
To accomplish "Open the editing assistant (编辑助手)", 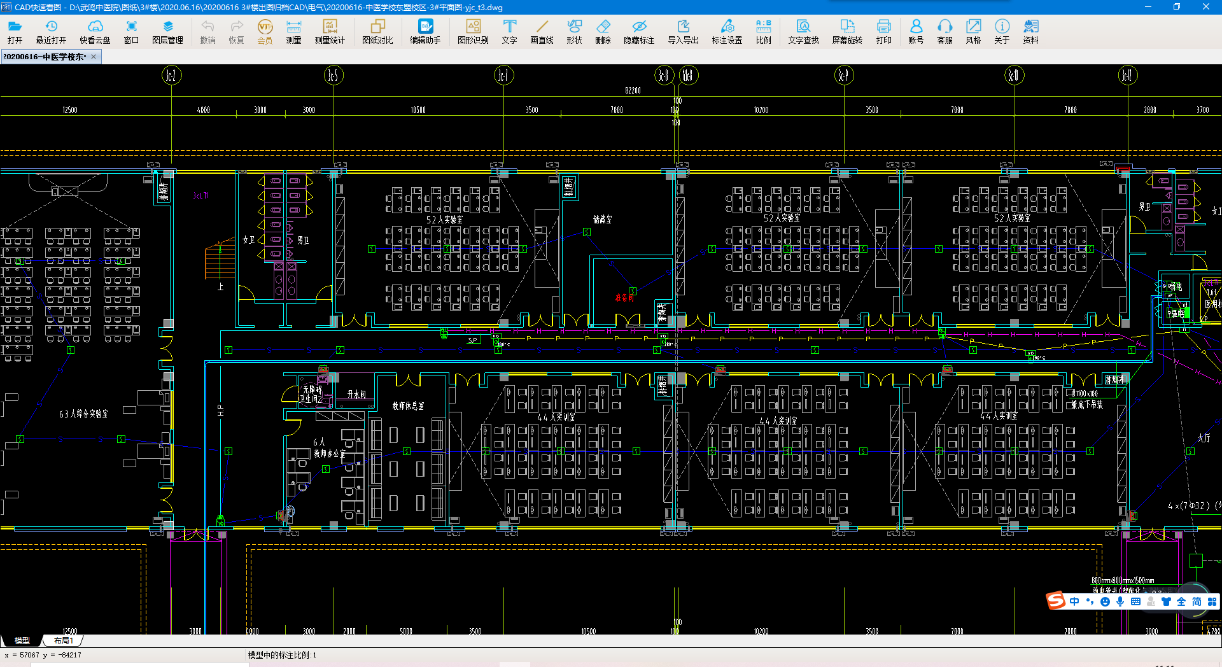I will [425, 32].
